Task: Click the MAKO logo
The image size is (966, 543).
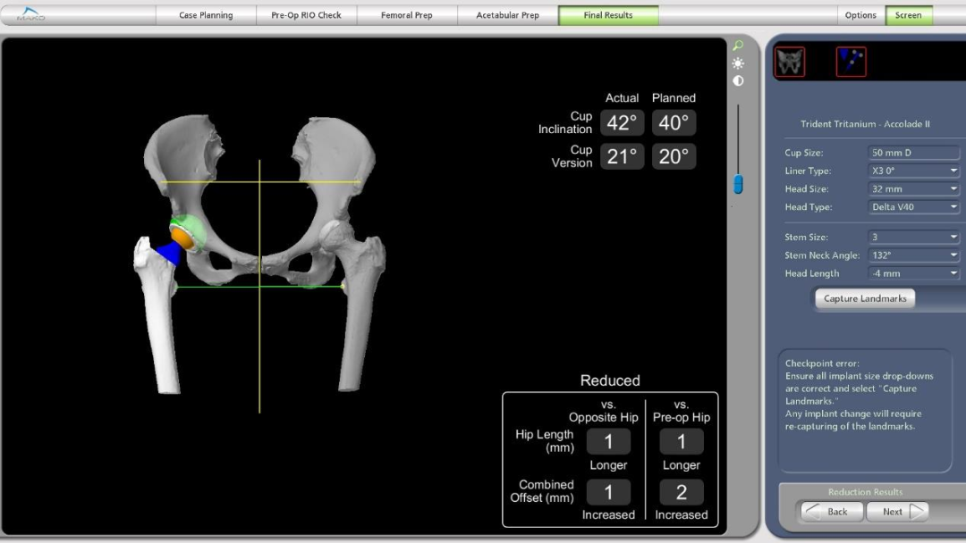Action: (30, 15)
